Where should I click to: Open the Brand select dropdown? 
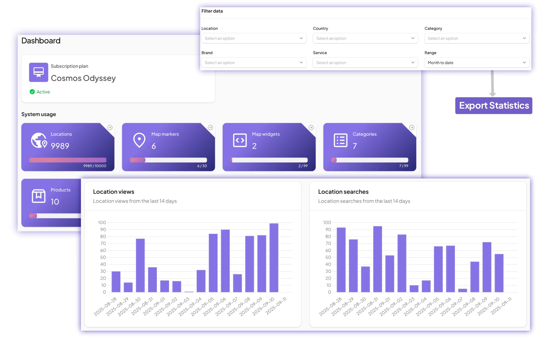pyautogui.click(x=254, y=63)
